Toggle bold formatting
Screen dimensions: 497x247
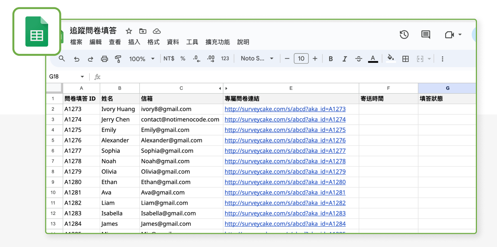(x=330, y=58)
